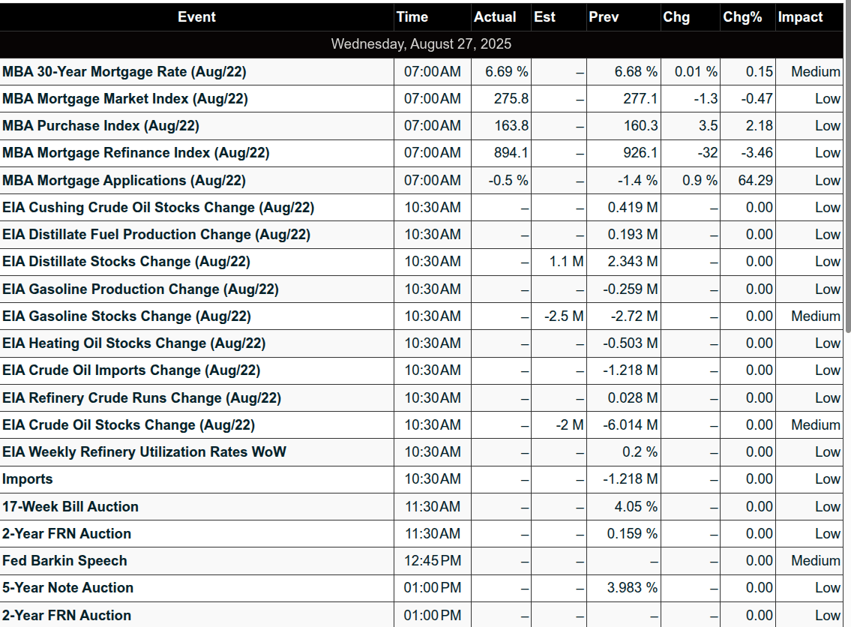Click the 275.8 actual value
This screenshot has height=627, width=851.
511,99
